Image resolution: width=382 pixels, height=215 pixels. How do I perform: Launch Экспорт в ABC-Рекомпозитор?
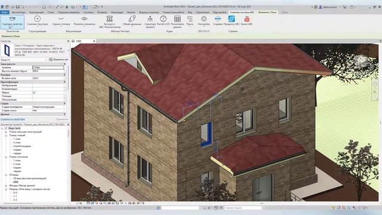pos(110,21)
